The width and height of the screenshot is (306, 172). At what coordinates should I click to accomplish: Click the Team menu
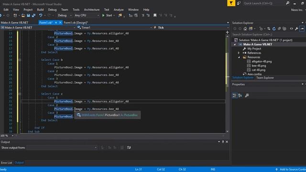click(x=65, y=10)
